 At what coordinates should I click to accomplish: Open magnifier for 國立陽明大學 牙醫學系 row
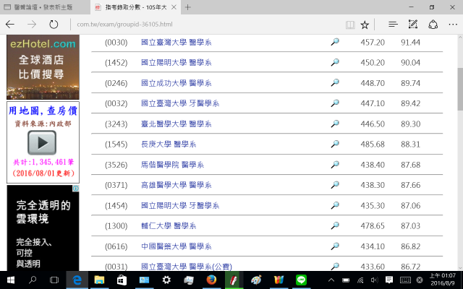tap(335, 205)
